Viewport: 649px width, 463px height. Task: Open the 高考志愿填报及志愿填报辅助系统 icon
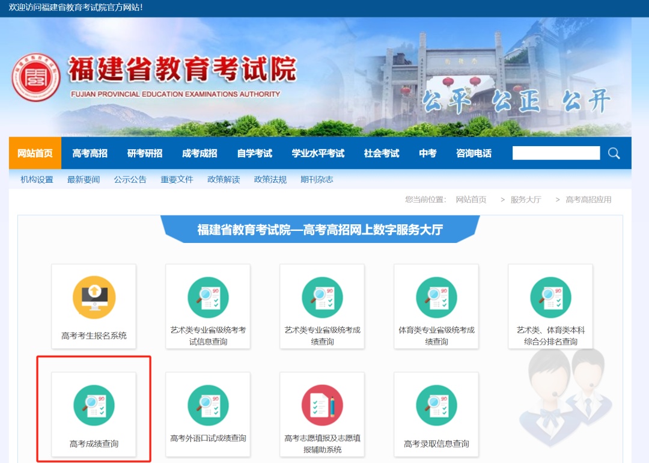coord(321,405)
